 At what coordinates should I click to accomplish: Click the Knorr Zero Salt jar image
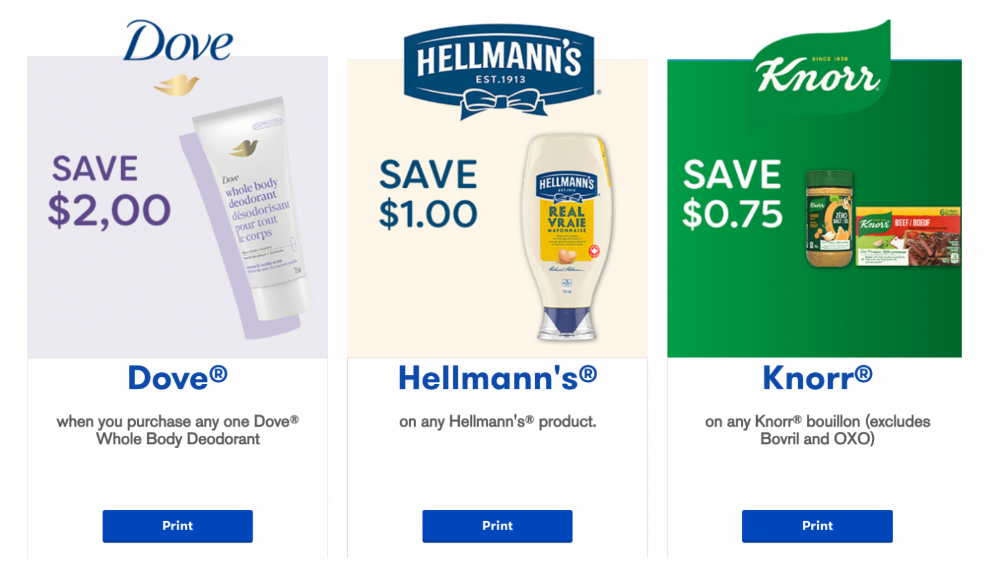coord(829,220)
